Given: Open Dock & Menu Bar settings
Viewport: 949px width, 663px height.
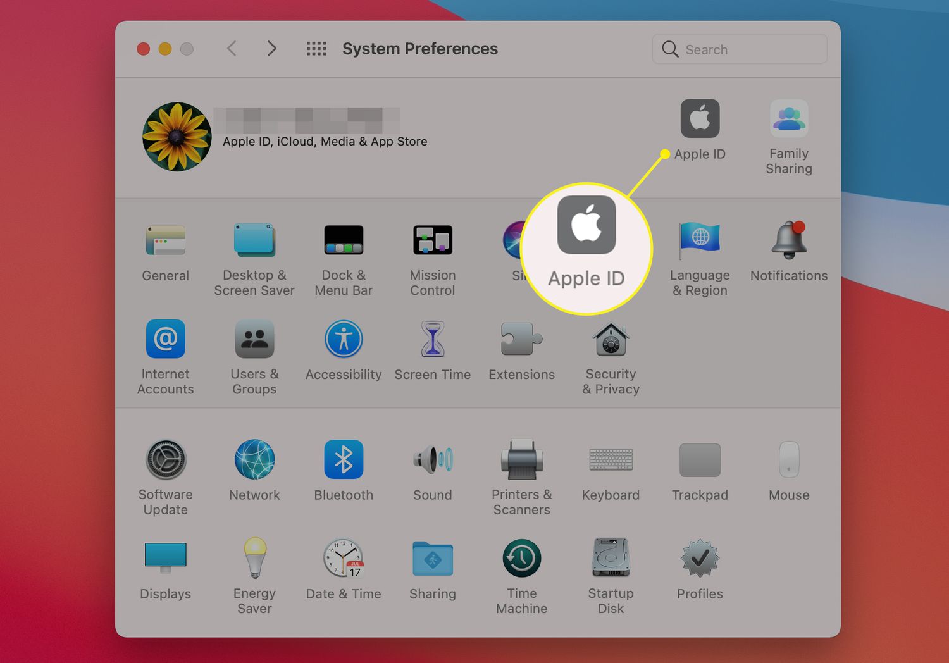Looking at the screenshot, I should pyautogui.click(x=344, y=241).
